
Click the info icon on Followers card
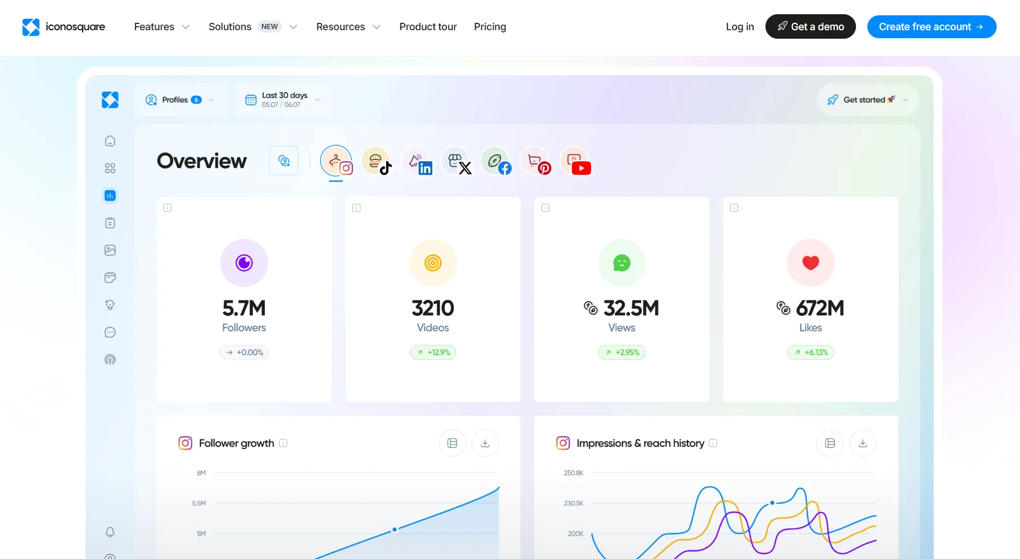(x=167, y=208)
